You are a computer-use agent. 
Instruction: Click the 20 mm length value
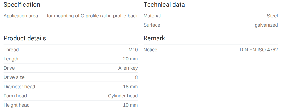[130, 59]
